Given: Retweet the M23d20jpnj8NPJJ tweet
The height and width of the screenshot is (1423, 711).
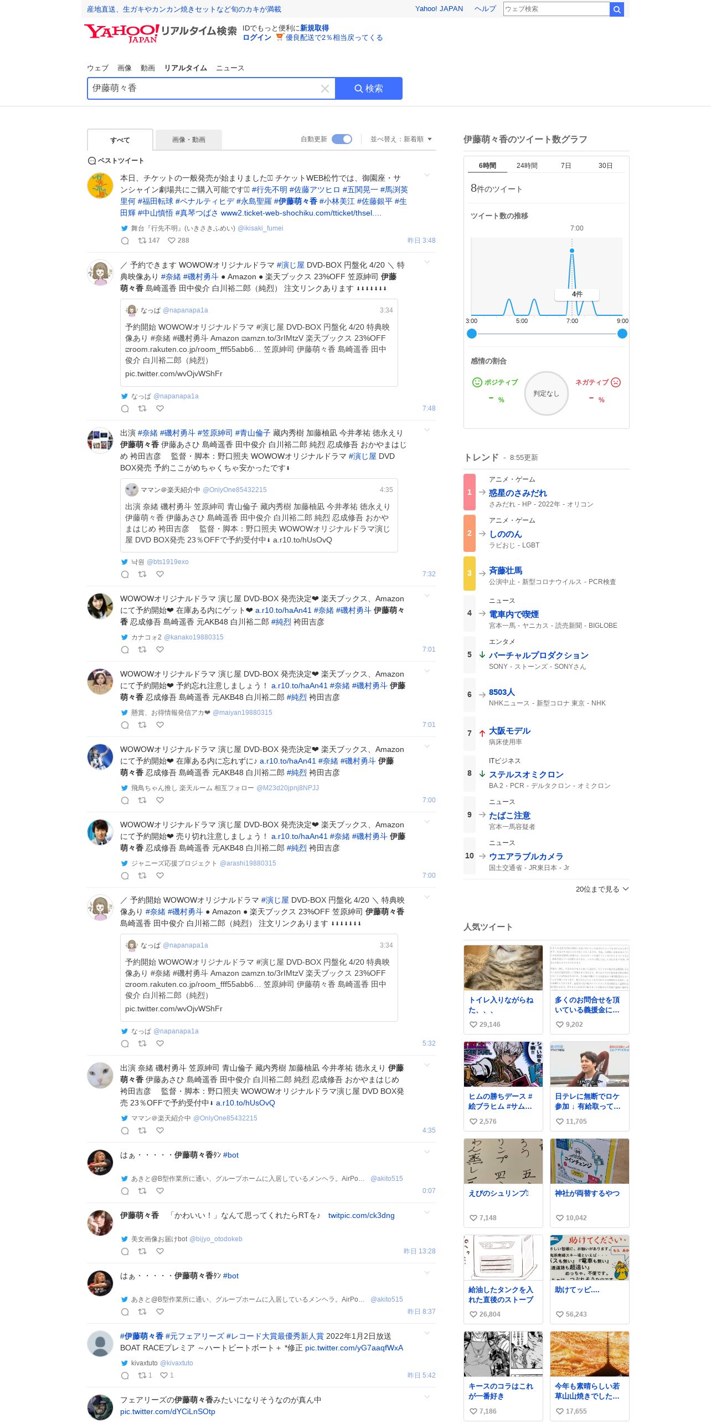Looking at the screenshot, I should pos(142,800).
